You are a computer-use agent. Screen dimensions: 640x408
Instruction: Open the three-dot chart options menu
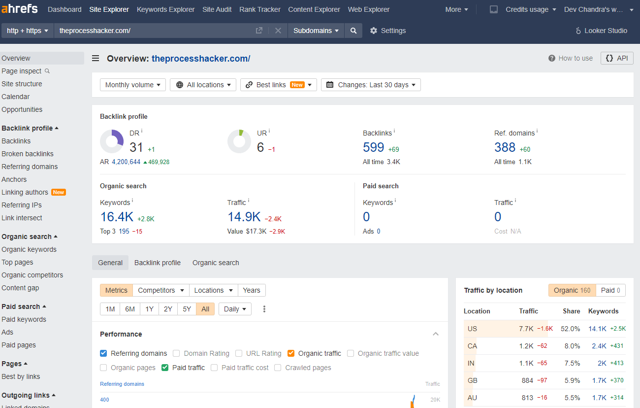coord(264,309)
